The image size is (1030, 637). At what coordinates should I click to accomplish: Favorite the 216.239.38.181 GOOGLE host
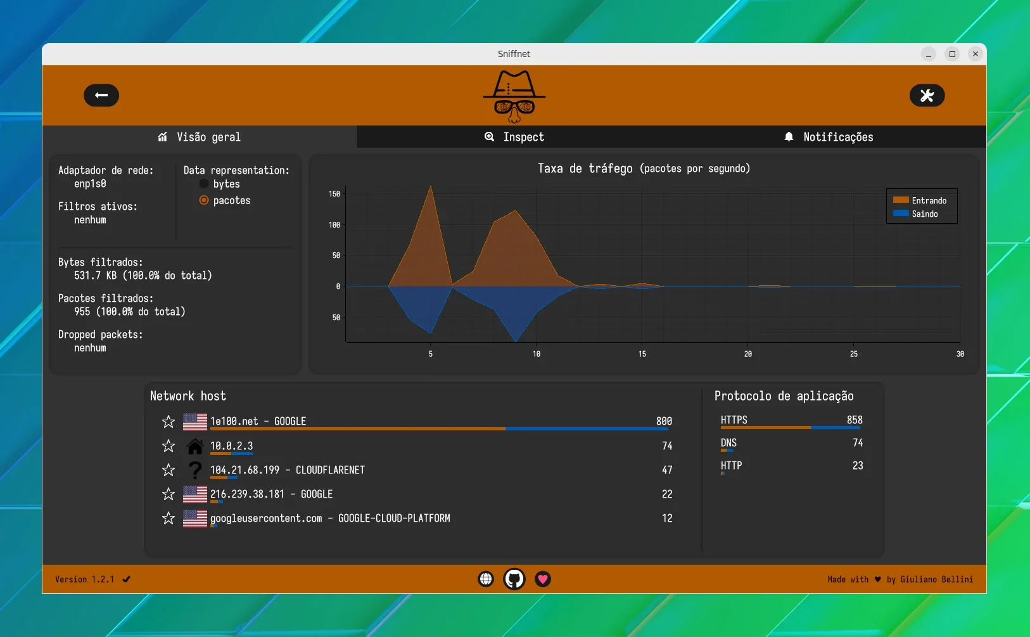tap(168, 494)
